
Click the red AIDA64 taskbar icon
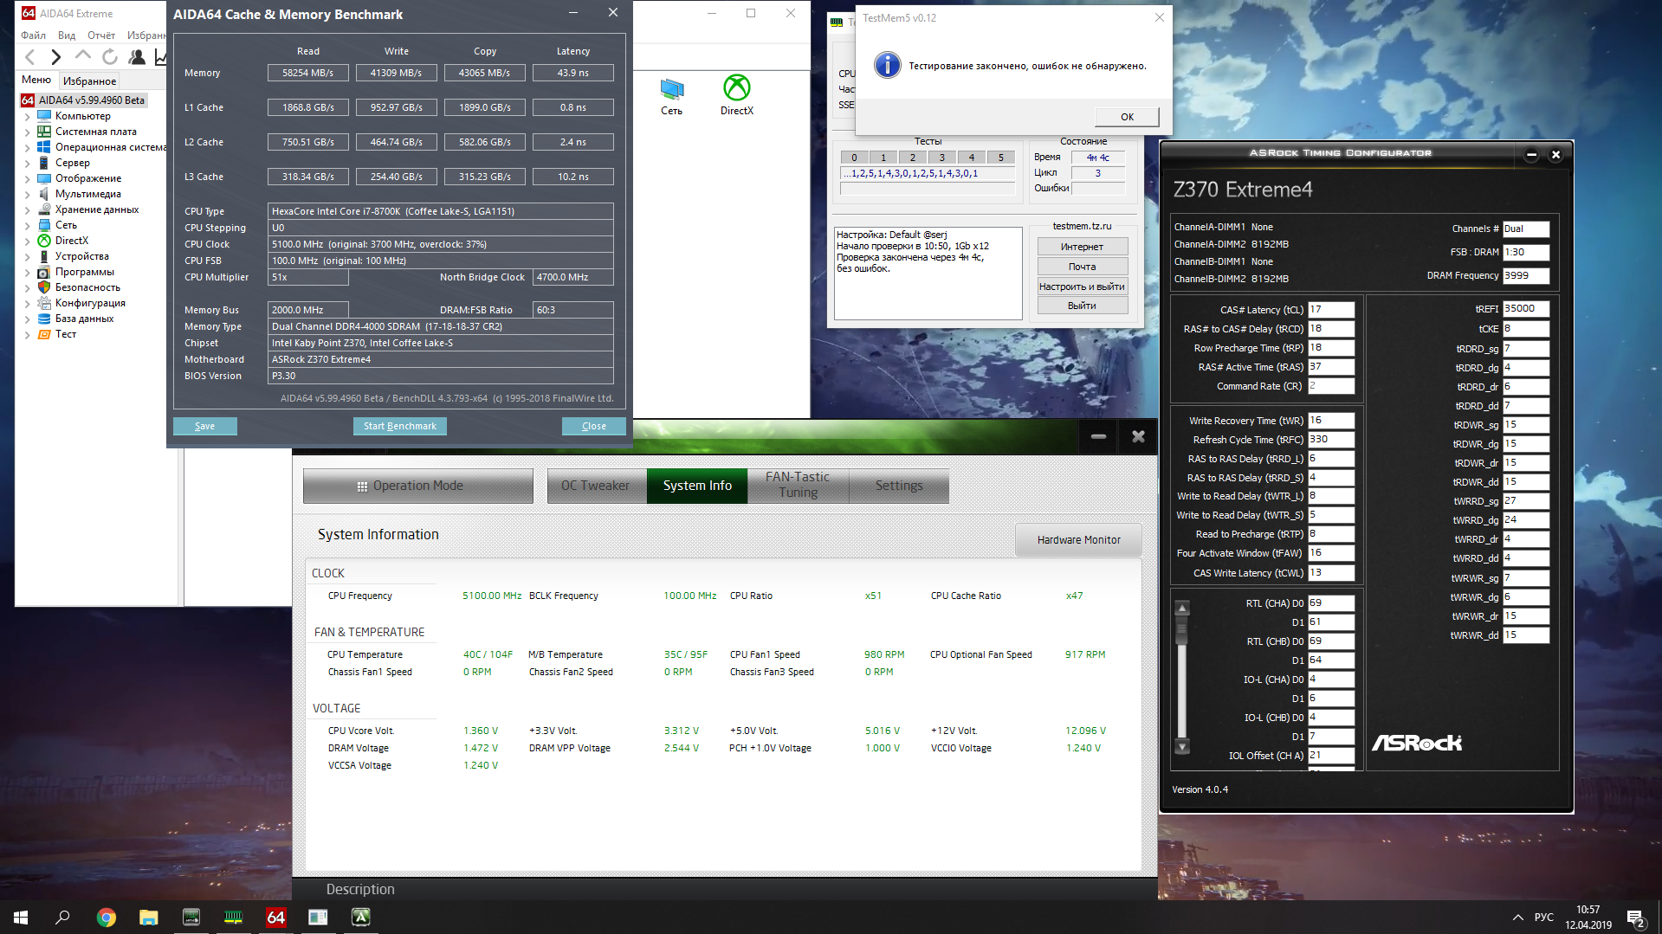[x=276, y=918]
